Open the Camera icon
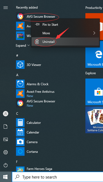 20,142
